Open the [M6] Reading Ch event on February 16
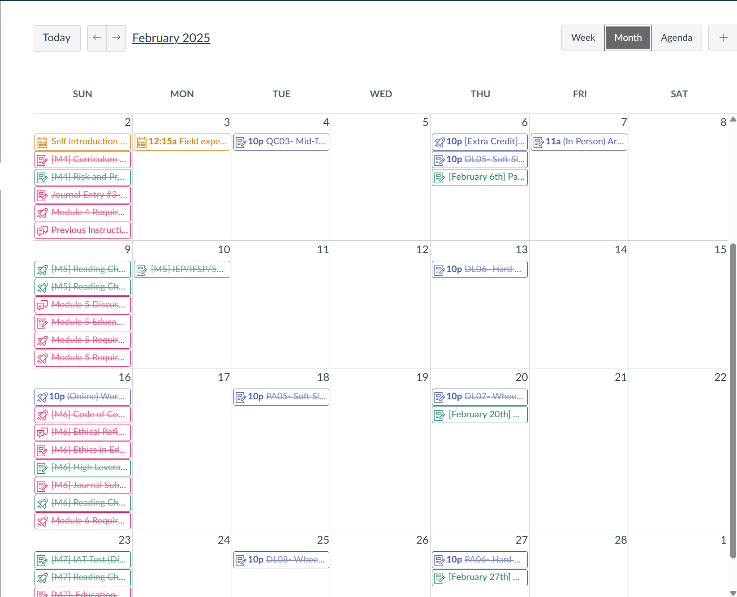Screen dimensions: 737x597 point(82,503)
